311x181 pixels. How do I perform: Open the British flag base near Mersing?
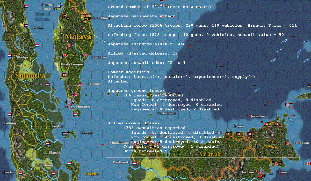click(x=81, y=85)
